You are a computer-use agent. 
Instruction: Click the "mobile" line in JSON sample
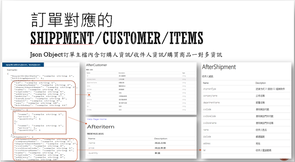tap(39, 96)
